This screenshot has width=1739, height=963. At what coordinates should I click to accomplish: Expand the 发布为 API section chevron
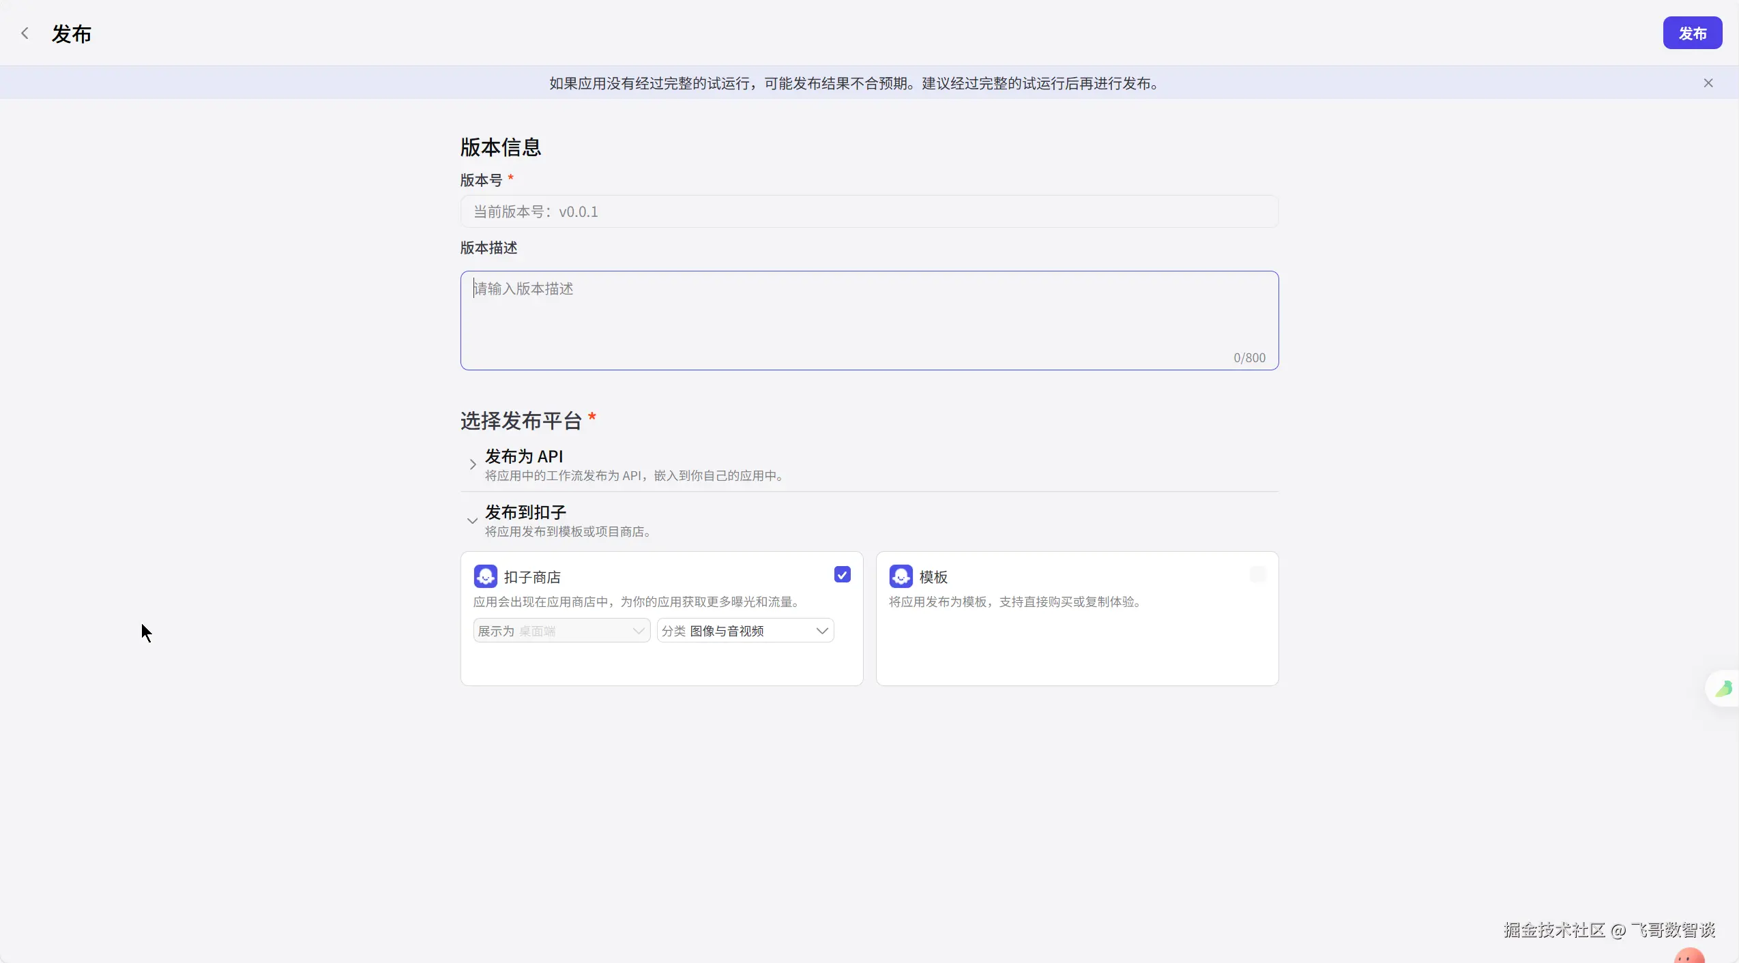pyautogui.click(x=472, y=464)
